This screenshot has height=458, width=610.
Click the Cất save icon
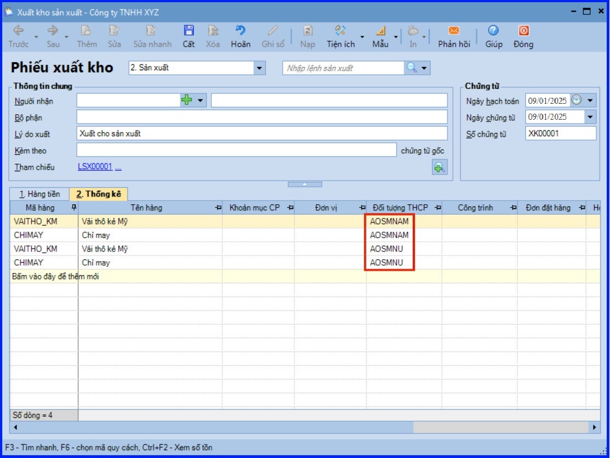pos(188,31)
